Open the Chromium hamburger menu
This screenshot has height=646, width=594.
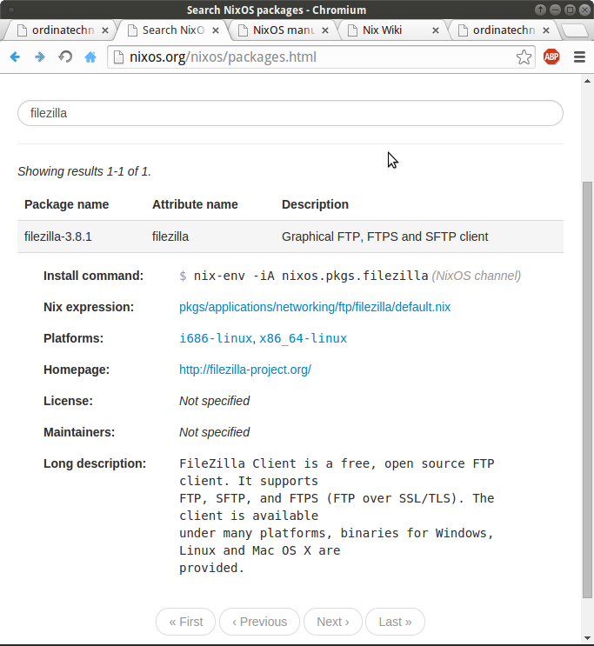pyautogui.click(x=579, y=57)
